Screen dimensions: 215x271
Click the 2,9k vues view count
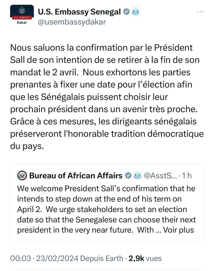pos(145,259)
